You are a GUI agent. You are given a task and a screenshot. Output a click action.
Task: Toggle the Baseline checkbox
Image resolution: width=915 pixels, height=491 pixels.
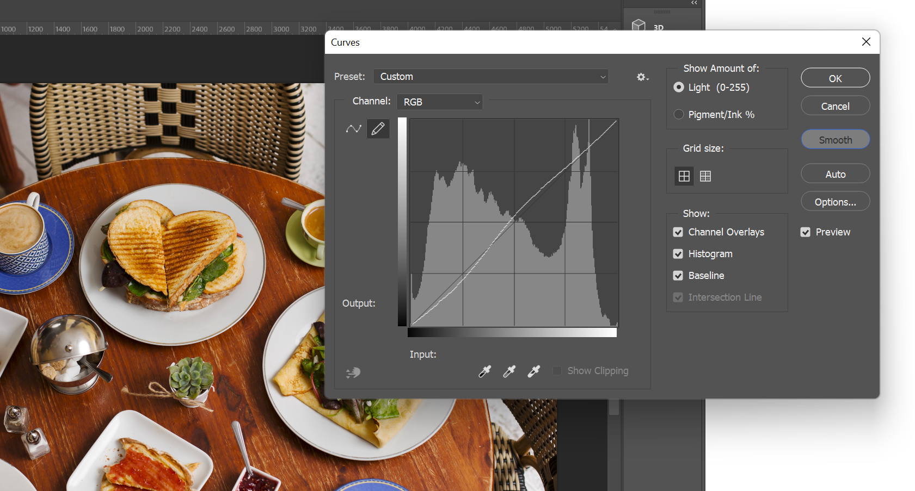[678, 276]
